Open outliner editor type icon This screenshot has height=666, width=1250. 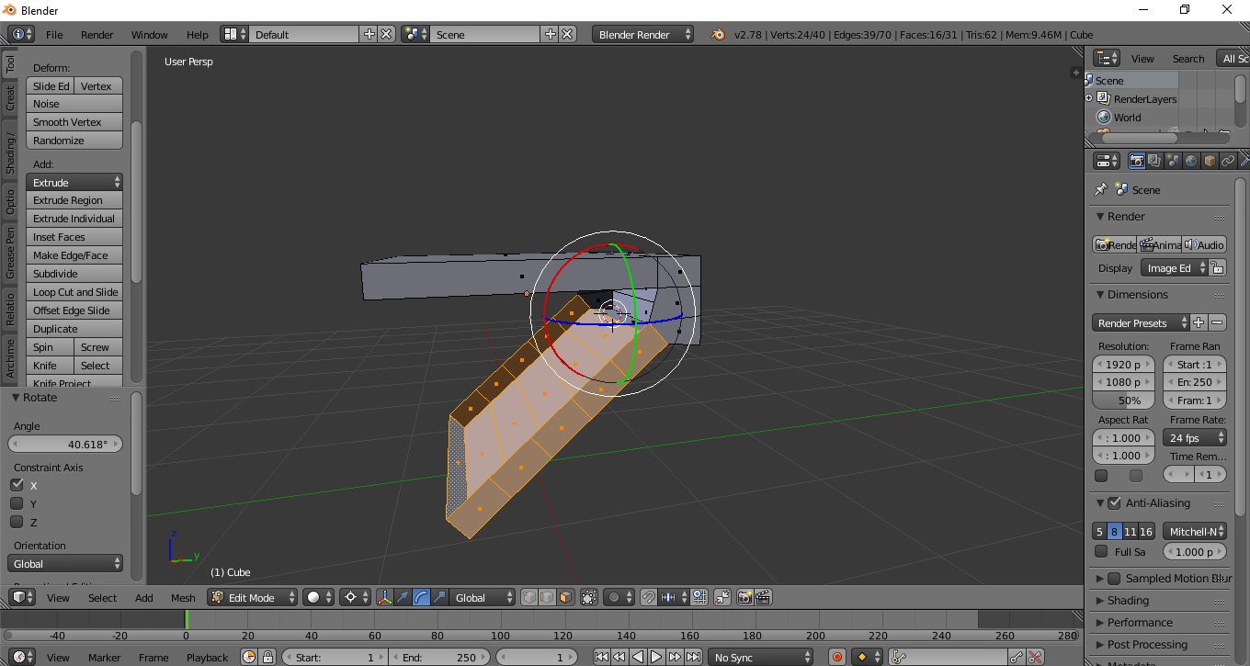pyautogui.click(x=1107, y=58)
